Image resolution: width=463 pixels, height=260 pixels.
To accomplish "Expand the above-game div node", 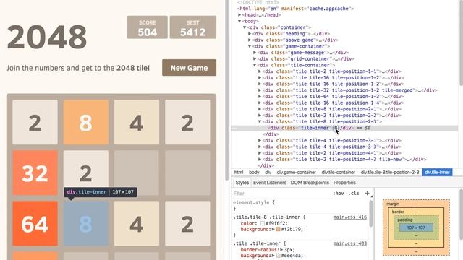I will click(x=250, y=40).
